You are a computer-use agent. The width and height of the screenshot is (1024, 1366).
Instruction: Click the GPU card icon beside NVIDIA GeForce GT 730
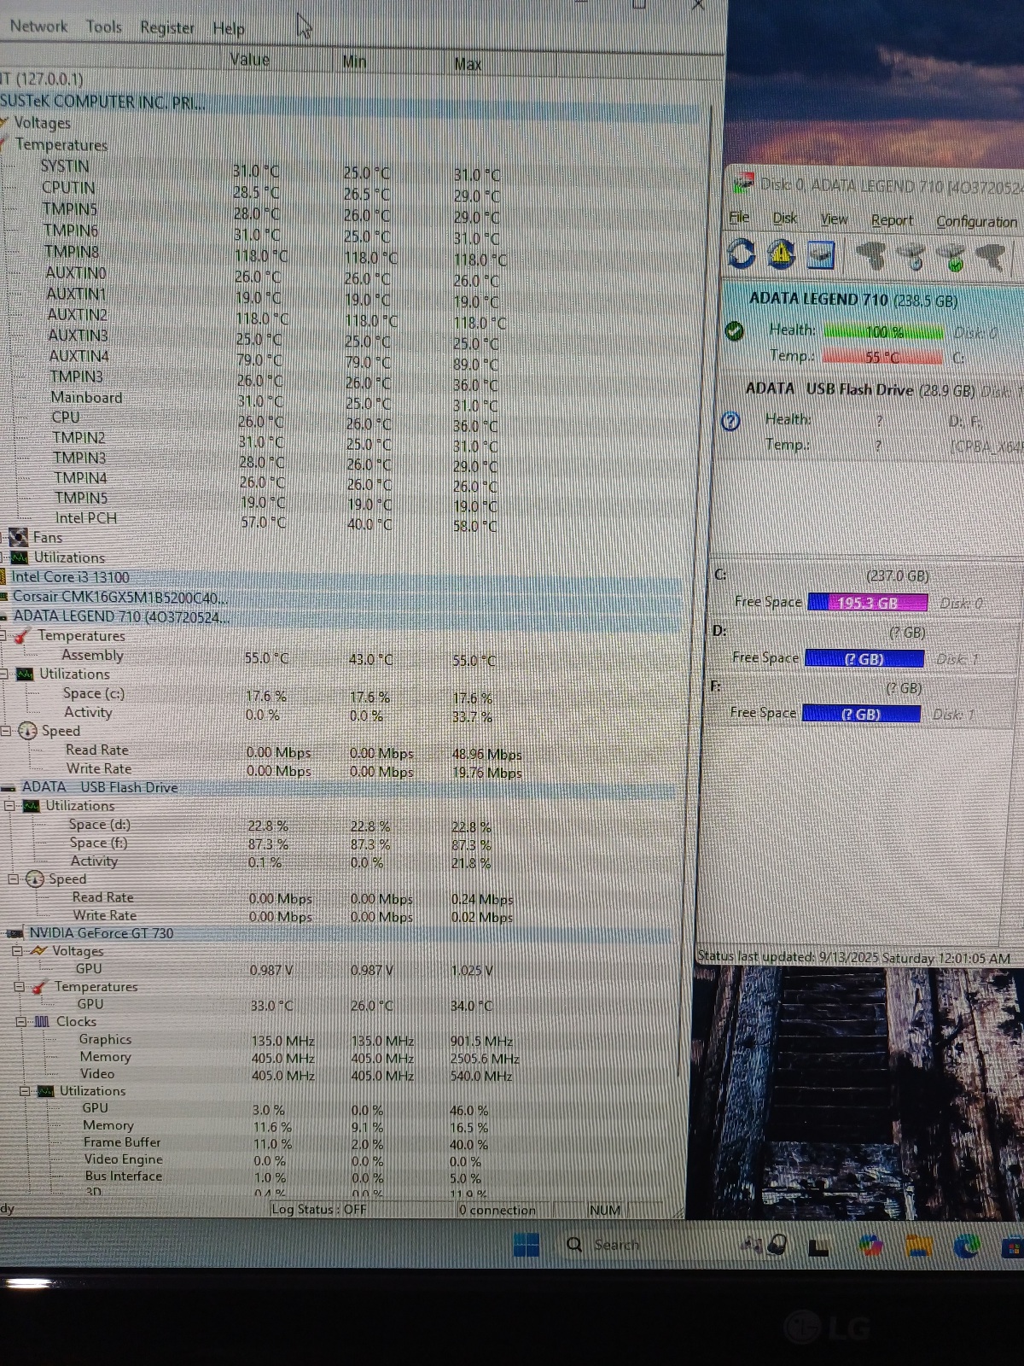point(15,934)
